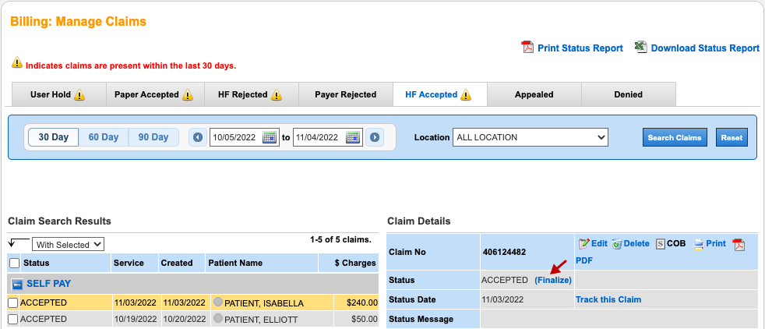Click the select-all arrow above the Status column
This screenshot has width=765, height=329.
pos(18,242)
